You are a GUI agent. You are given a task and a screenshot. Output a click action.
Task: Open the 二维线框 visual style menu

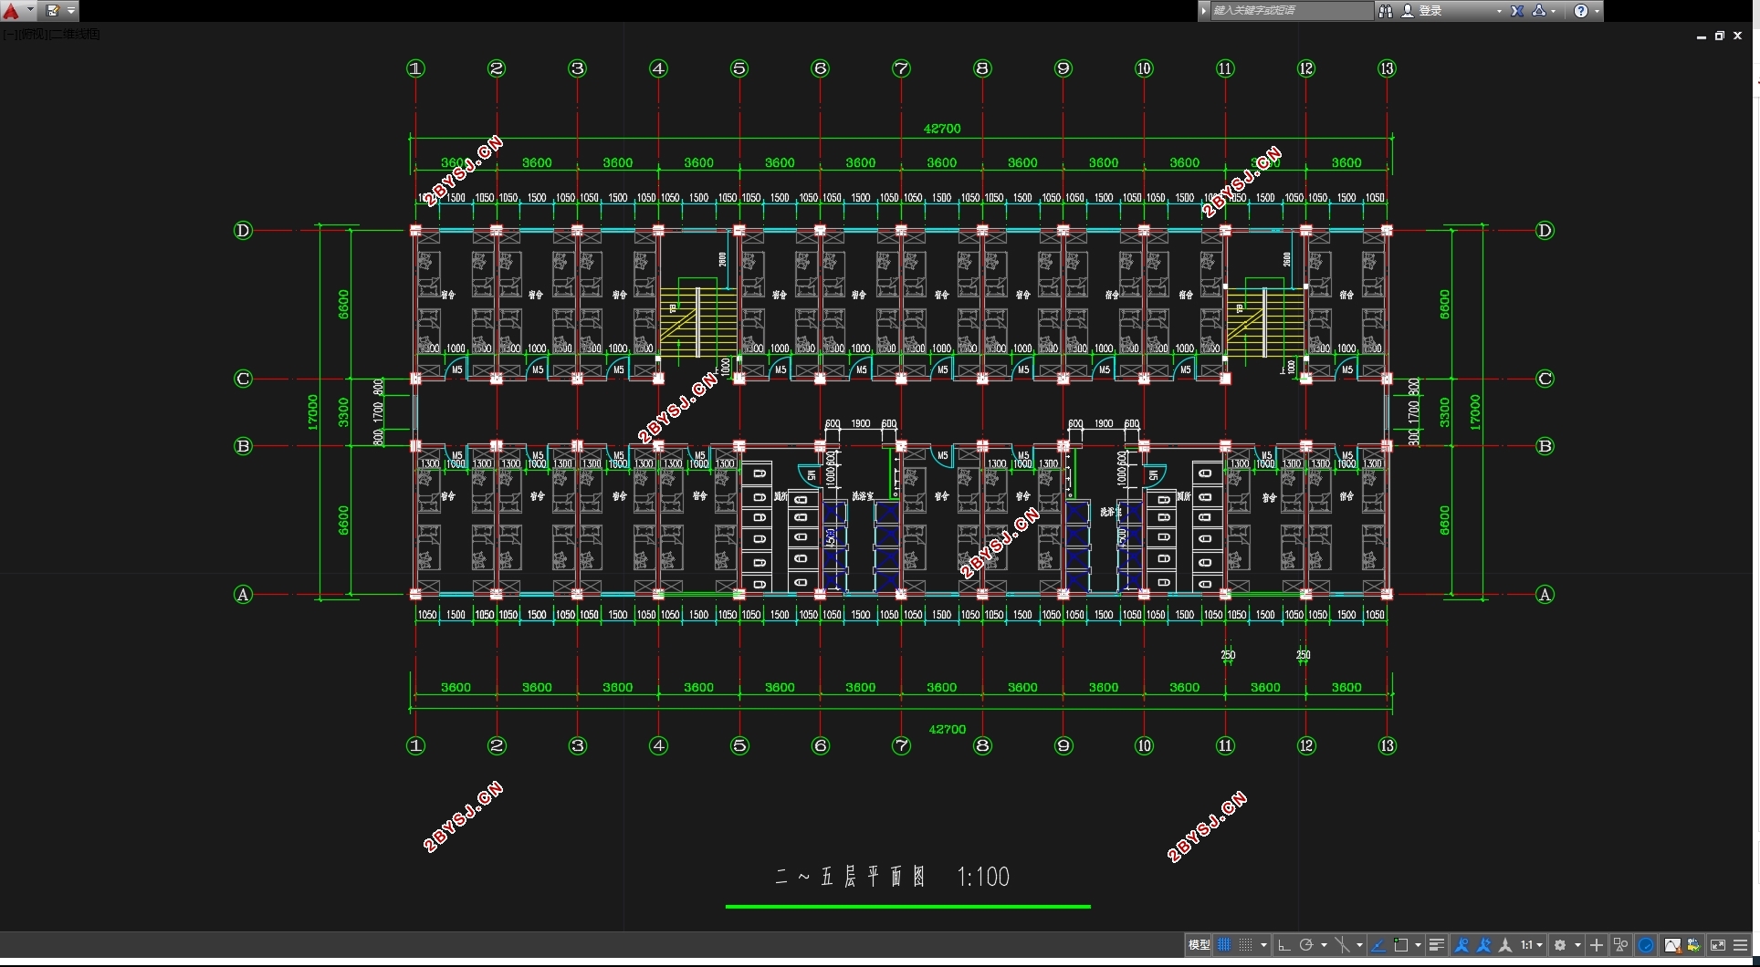(74, 35)
